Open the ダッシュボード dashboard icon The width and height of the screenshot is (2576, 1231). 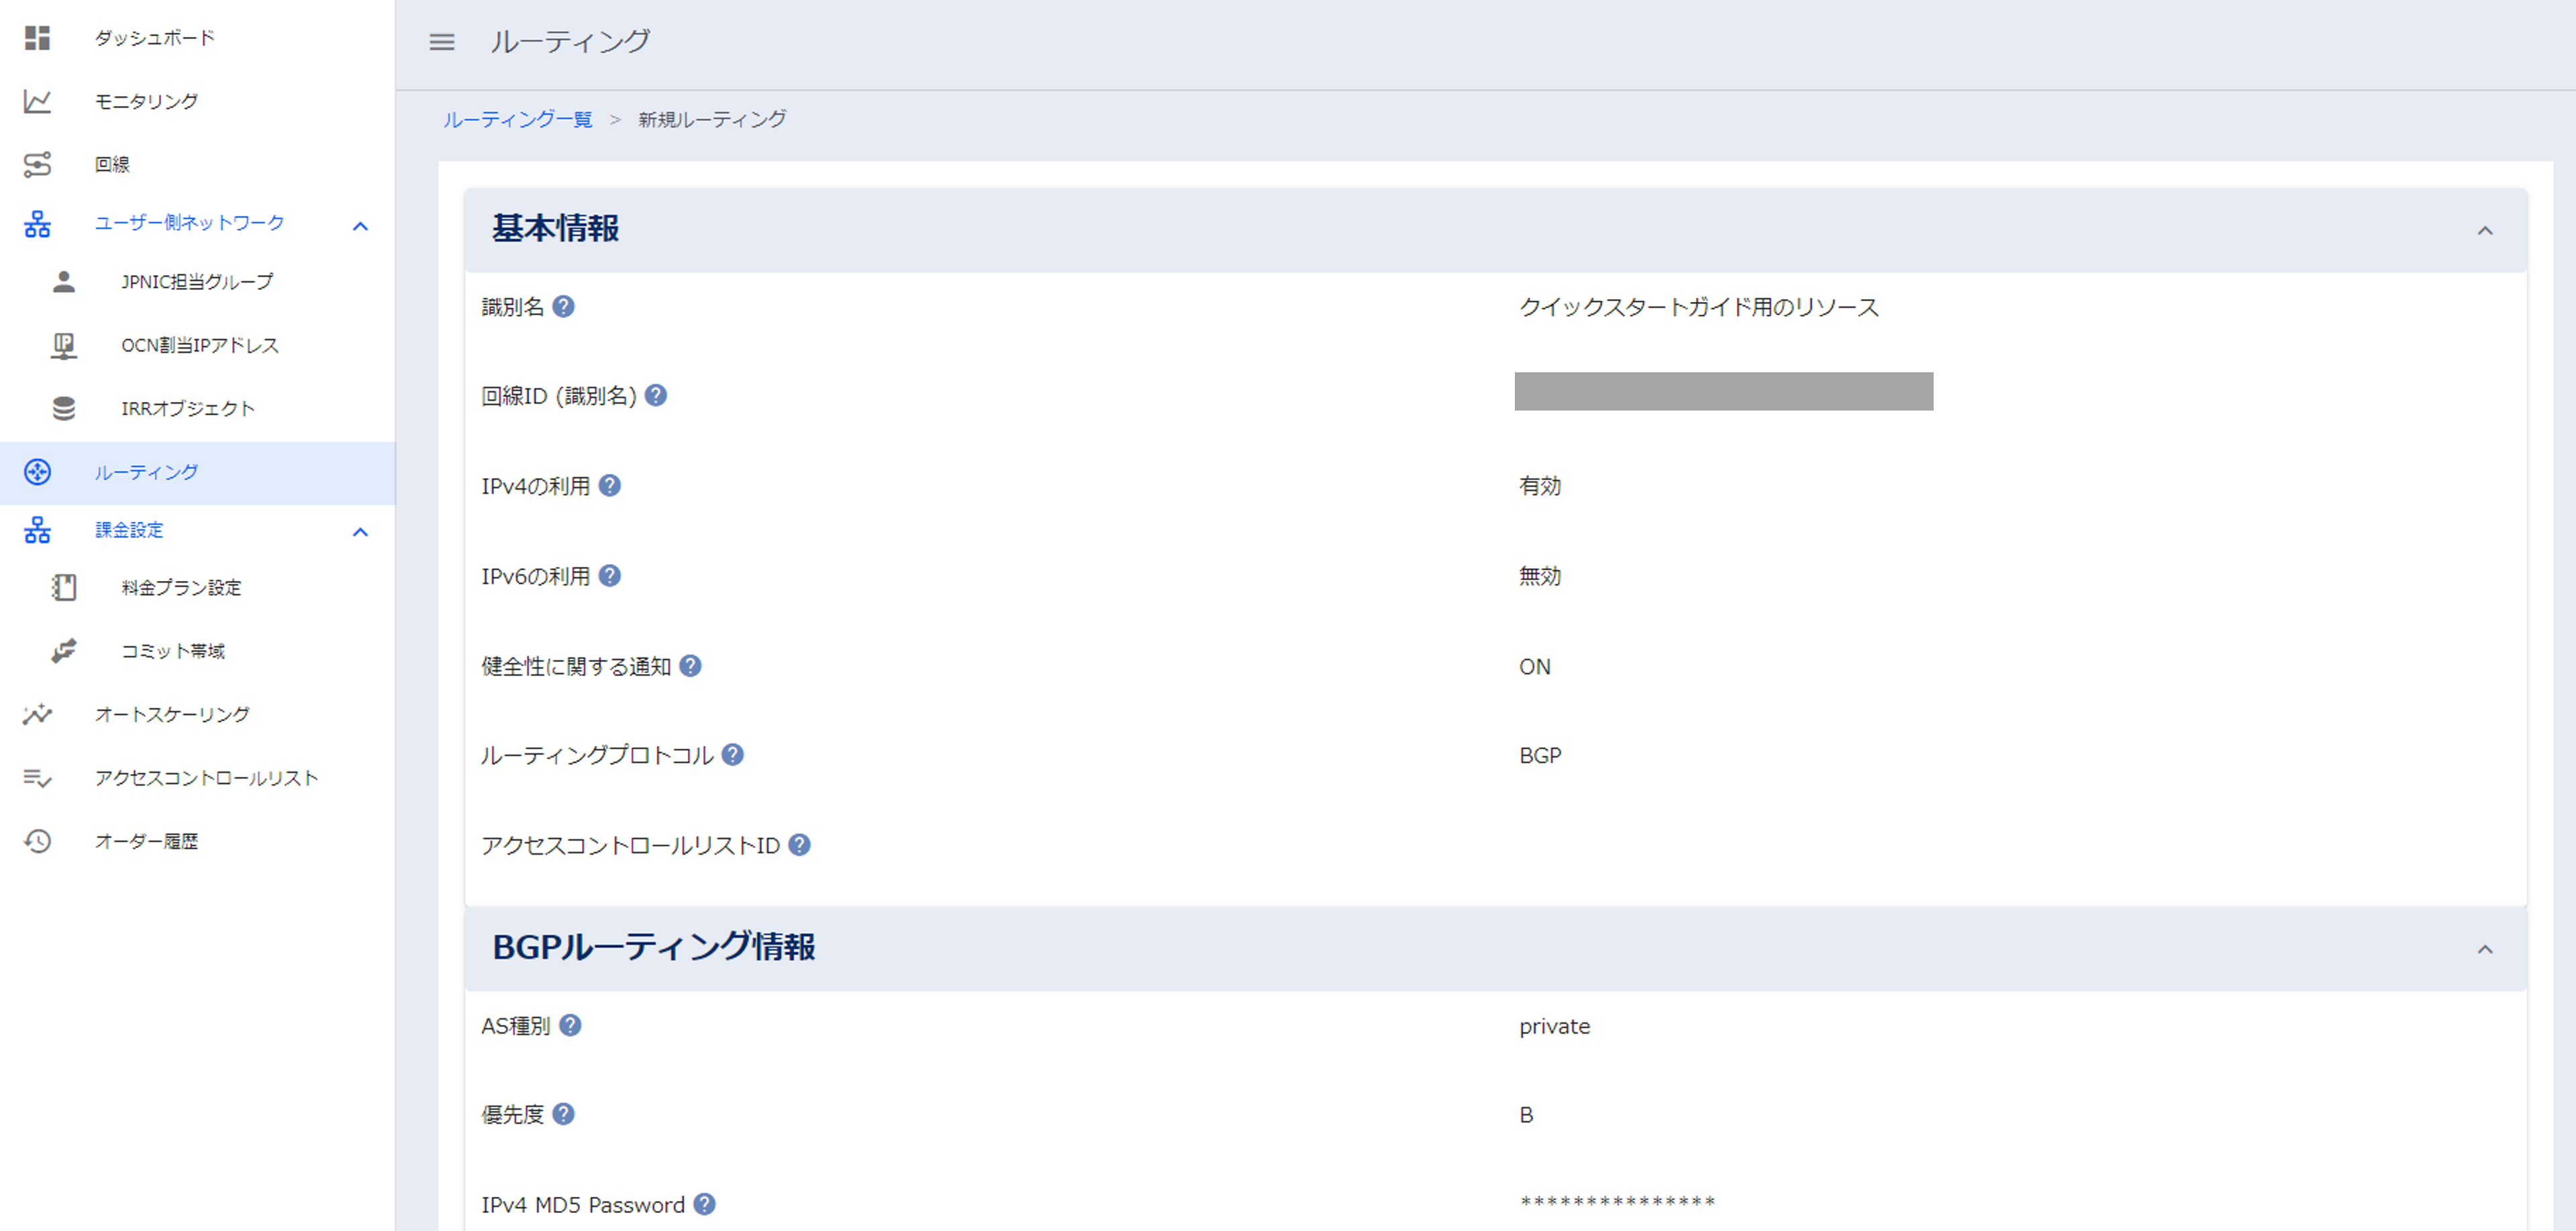[37, 38]
